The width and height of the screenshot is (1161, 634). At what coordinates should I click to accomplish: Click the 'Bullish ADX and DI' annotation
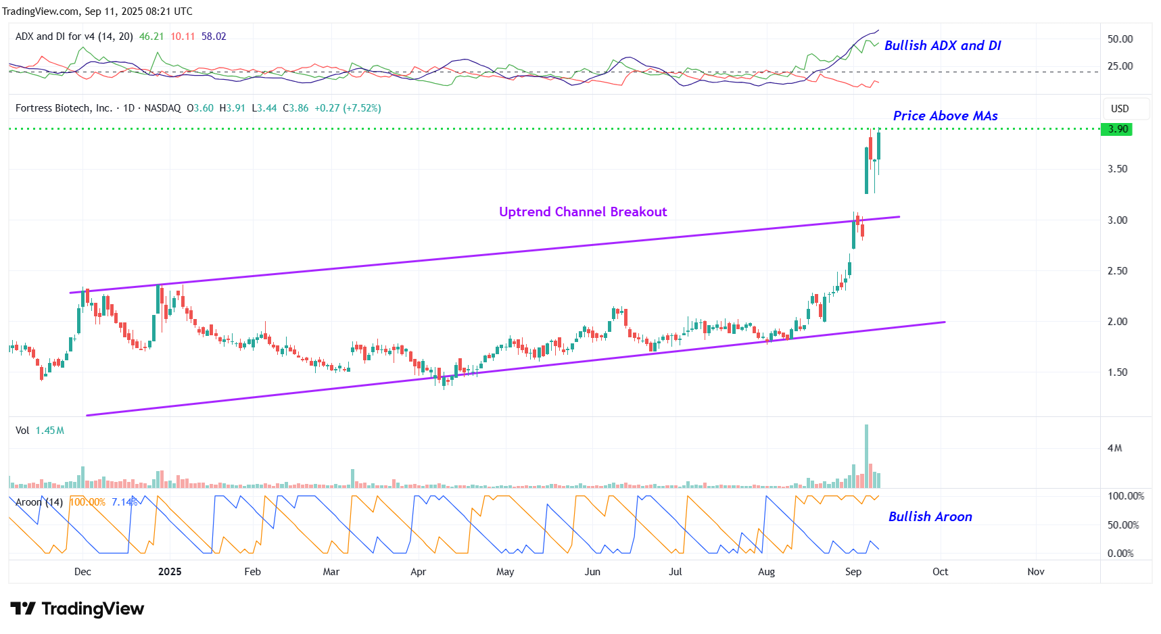point(943,45)
